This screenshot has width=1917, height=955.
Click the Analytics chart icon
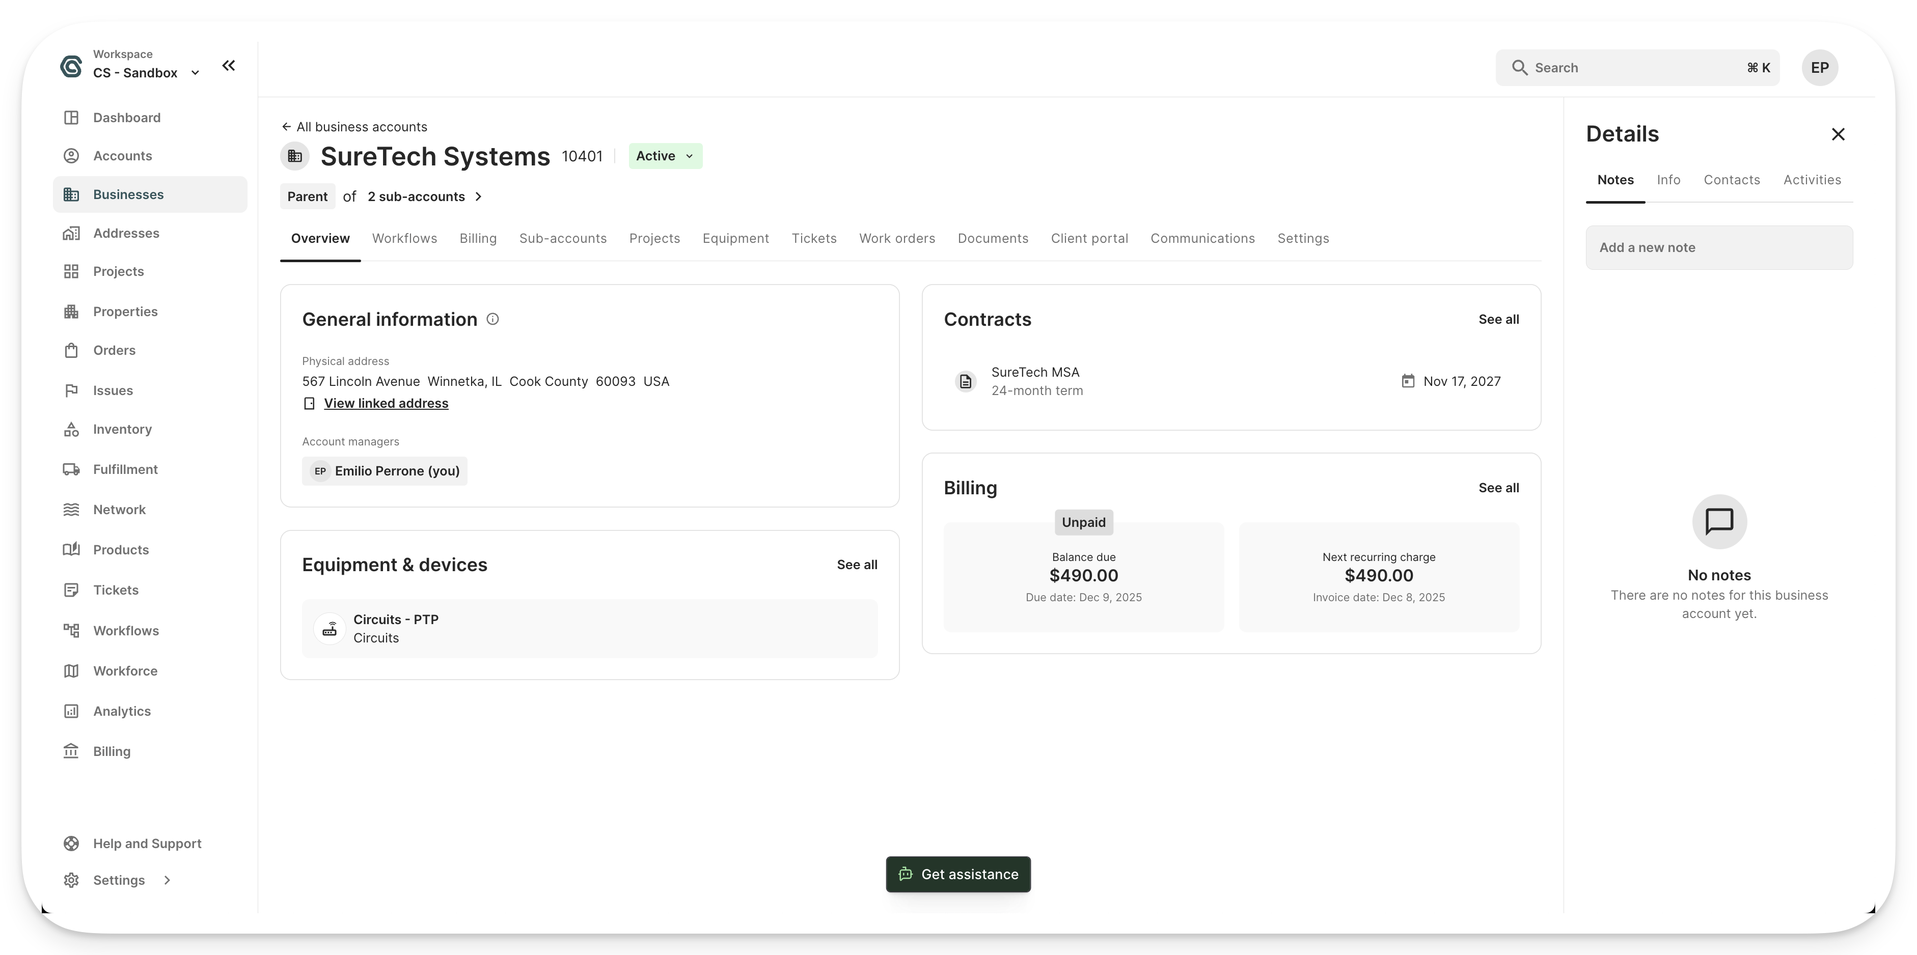coord(71,711)
